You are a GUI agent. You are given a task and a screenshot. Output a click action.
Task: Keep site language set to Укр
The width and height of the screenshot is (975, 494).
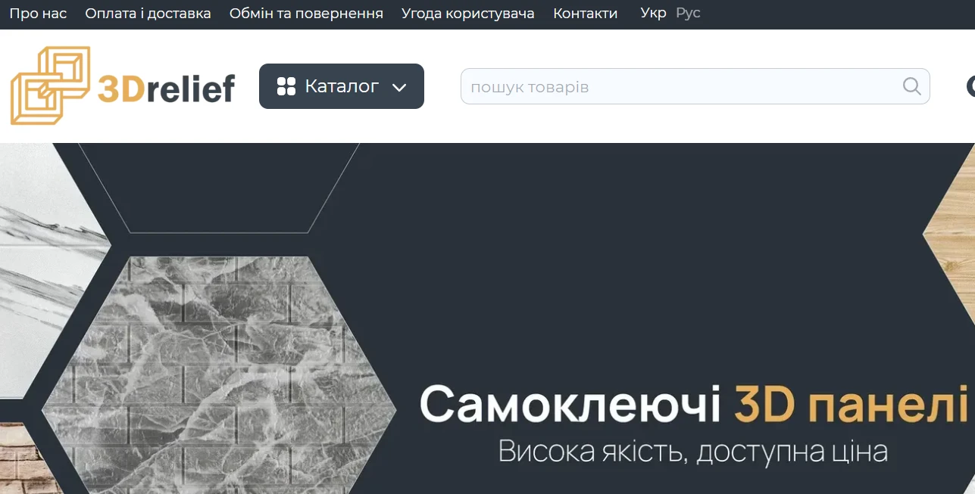653,13
